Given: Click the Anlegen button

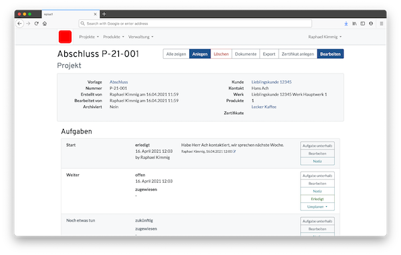Looking at the screenshot, I should click(x=200, y=54).
